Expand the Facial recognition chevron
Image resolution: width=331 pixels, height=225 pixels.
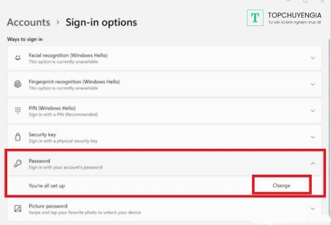[x=313, y=58]
